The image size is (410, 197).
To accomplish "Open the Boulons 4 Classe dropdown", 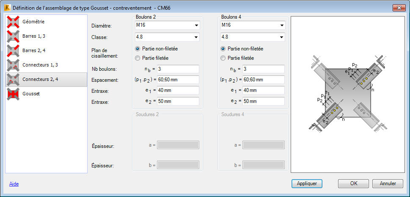I will [253, 37].
